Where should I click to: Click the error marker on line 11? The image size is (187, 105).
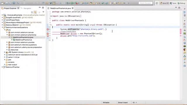(x=48, y=29)
